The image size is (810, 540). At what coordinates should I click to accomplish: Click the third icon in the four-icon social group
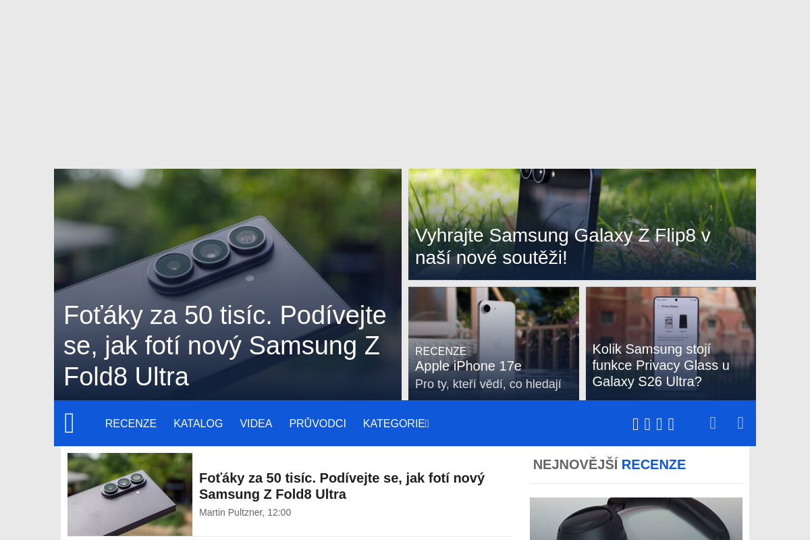pos(659,424)
